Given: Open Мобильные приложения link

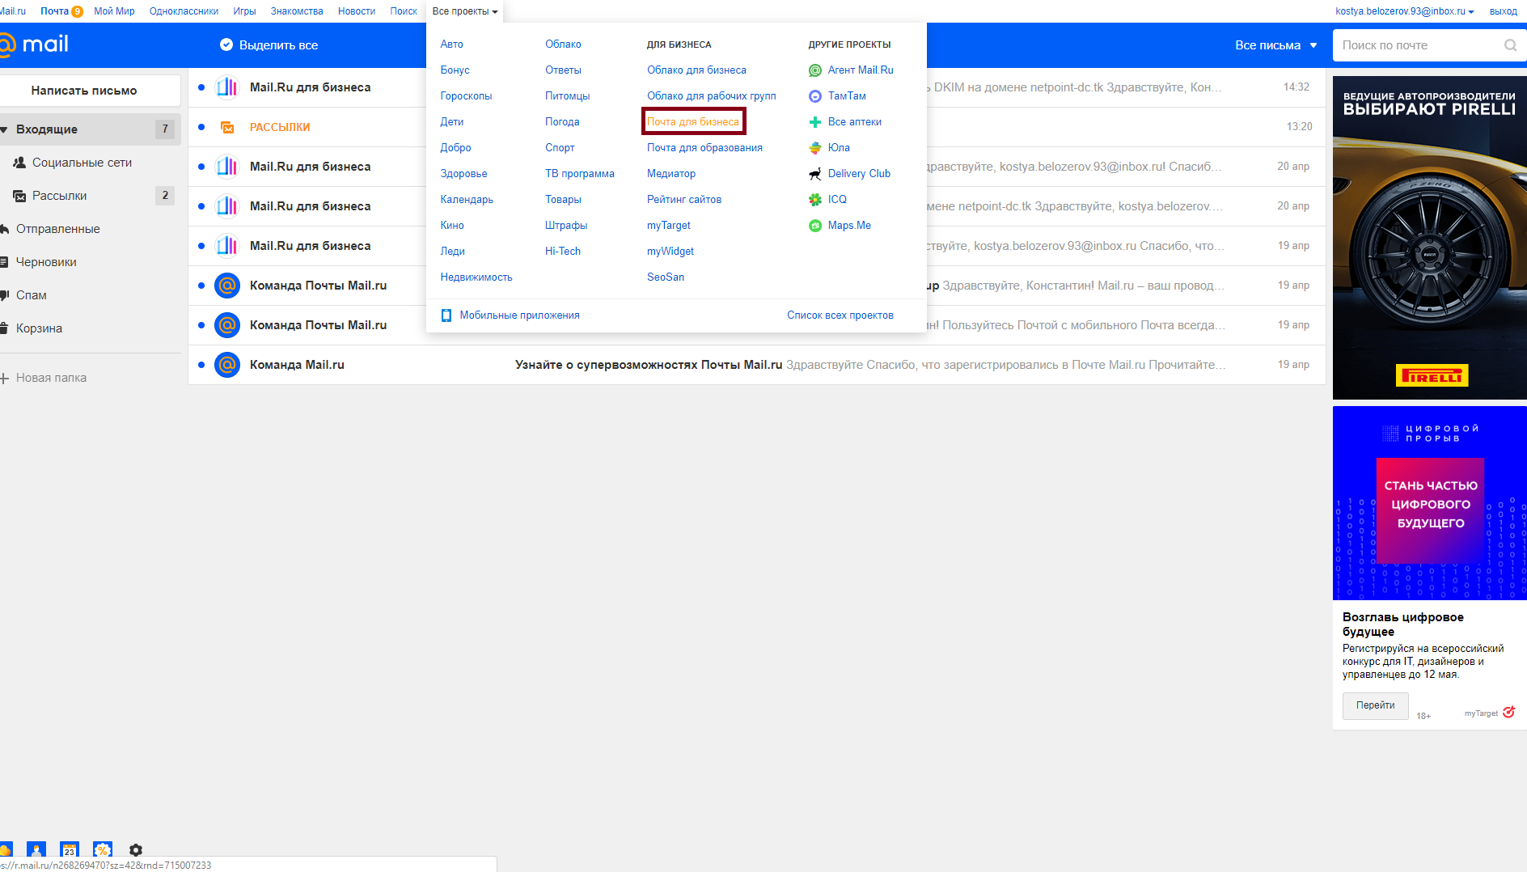Looking at the screenshot, I should point(520,315).
